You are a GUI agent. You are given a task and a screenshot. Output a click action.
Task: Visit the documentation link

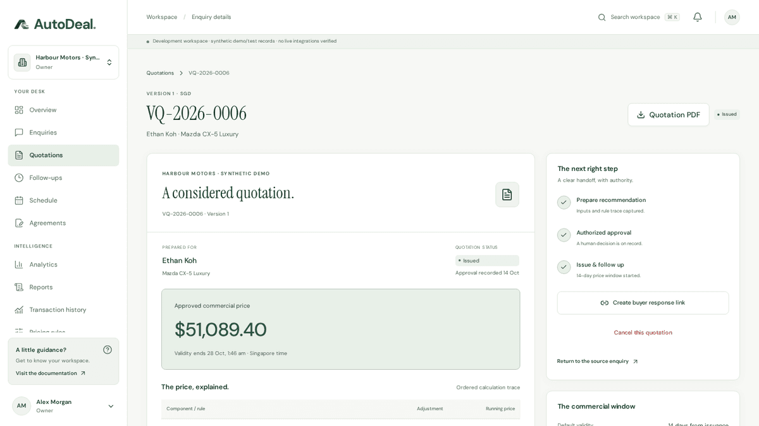tap(51, 373)
